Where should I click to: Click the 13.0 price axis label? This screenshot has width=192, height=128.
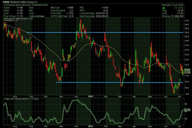(x=187, y=55)
